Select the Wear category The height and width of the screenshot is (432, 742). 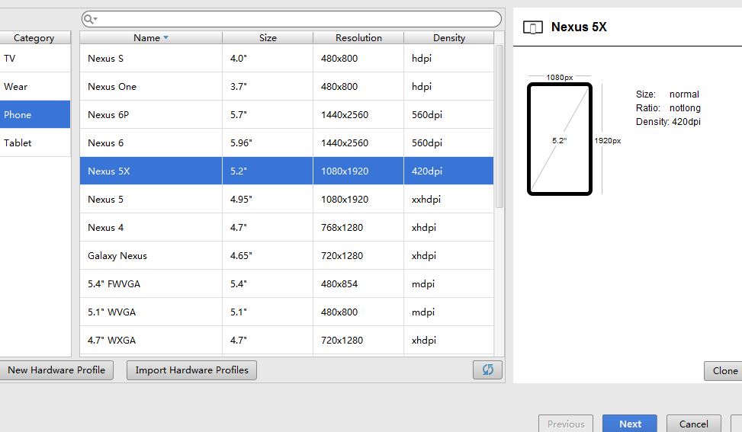point(35,87)
